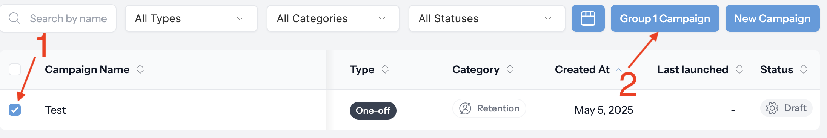The image size is (827, 138).
Task: Click the Retention category person icon
Action: click(x=465, y=108)
